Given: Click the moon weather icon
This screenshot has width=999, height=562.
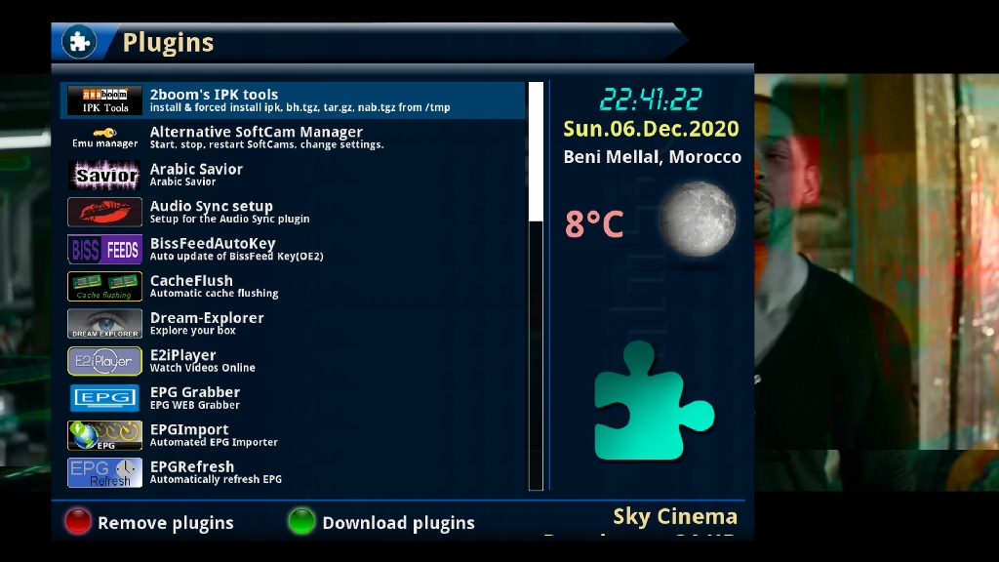Looking at the screenshot, I should 698,220.
